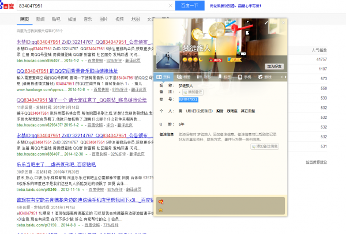346x234 pixels.
Task: Click the 给百度提建议 link
Action: tap(317, 163)
